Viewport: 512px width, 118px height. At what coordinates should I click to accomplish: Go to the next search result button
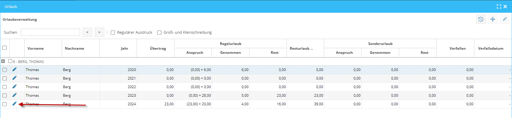coord(99,32)
